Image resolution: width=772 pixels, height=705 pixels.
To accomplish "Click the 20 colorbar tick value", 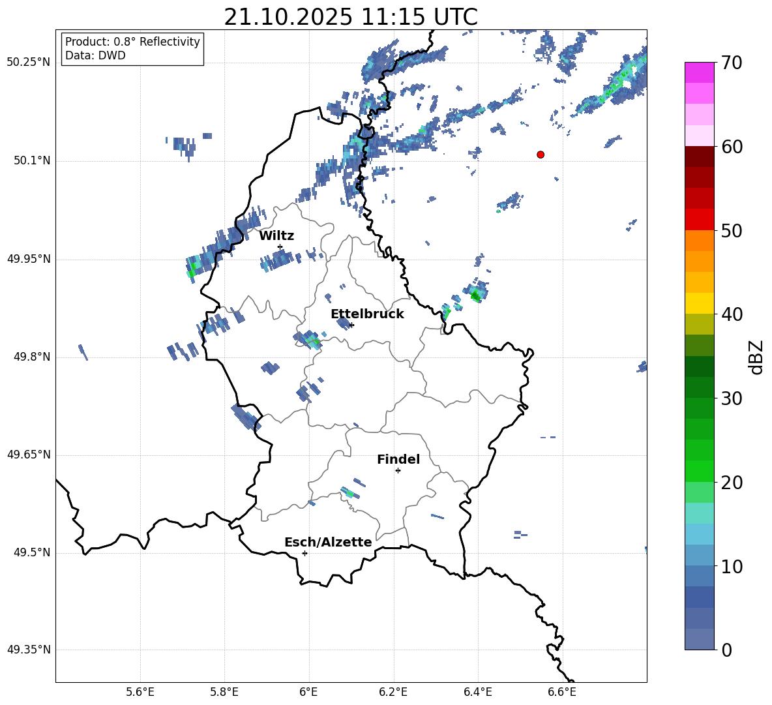I will [732, 483].
